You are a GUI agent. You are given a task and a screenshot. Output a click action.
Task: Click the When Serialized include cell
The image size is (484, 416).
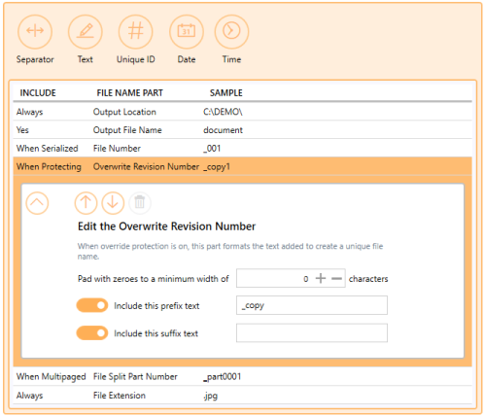click(x=48, y=149)
